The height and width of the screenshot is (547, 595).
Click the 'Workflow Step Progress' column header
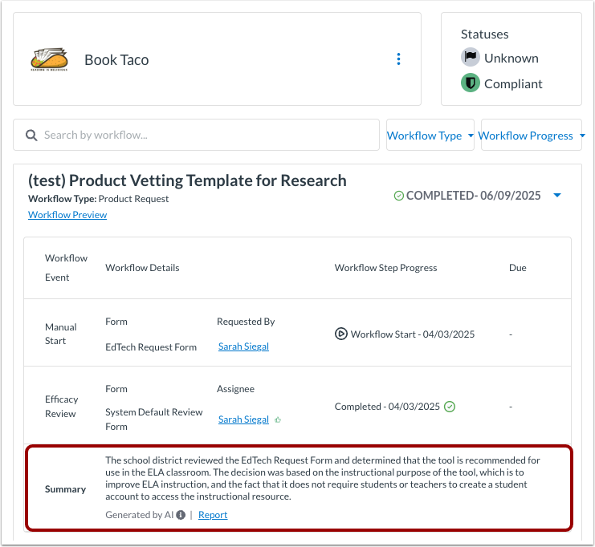point(385,268)
